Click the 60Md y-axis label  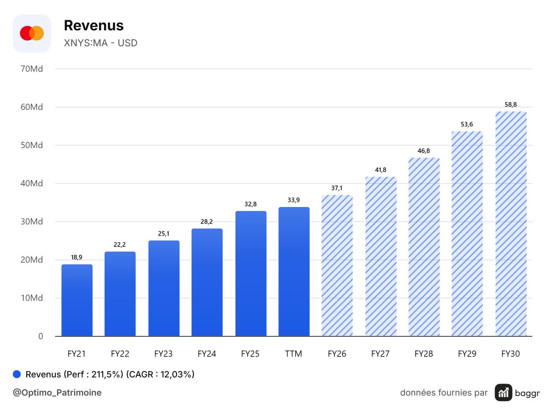[32, 107]
